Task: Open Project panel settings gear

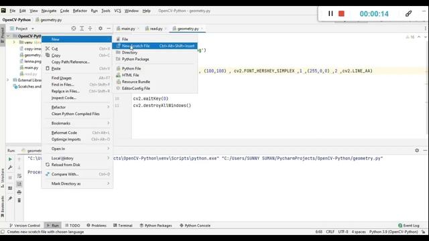Action: click(101, 28)
